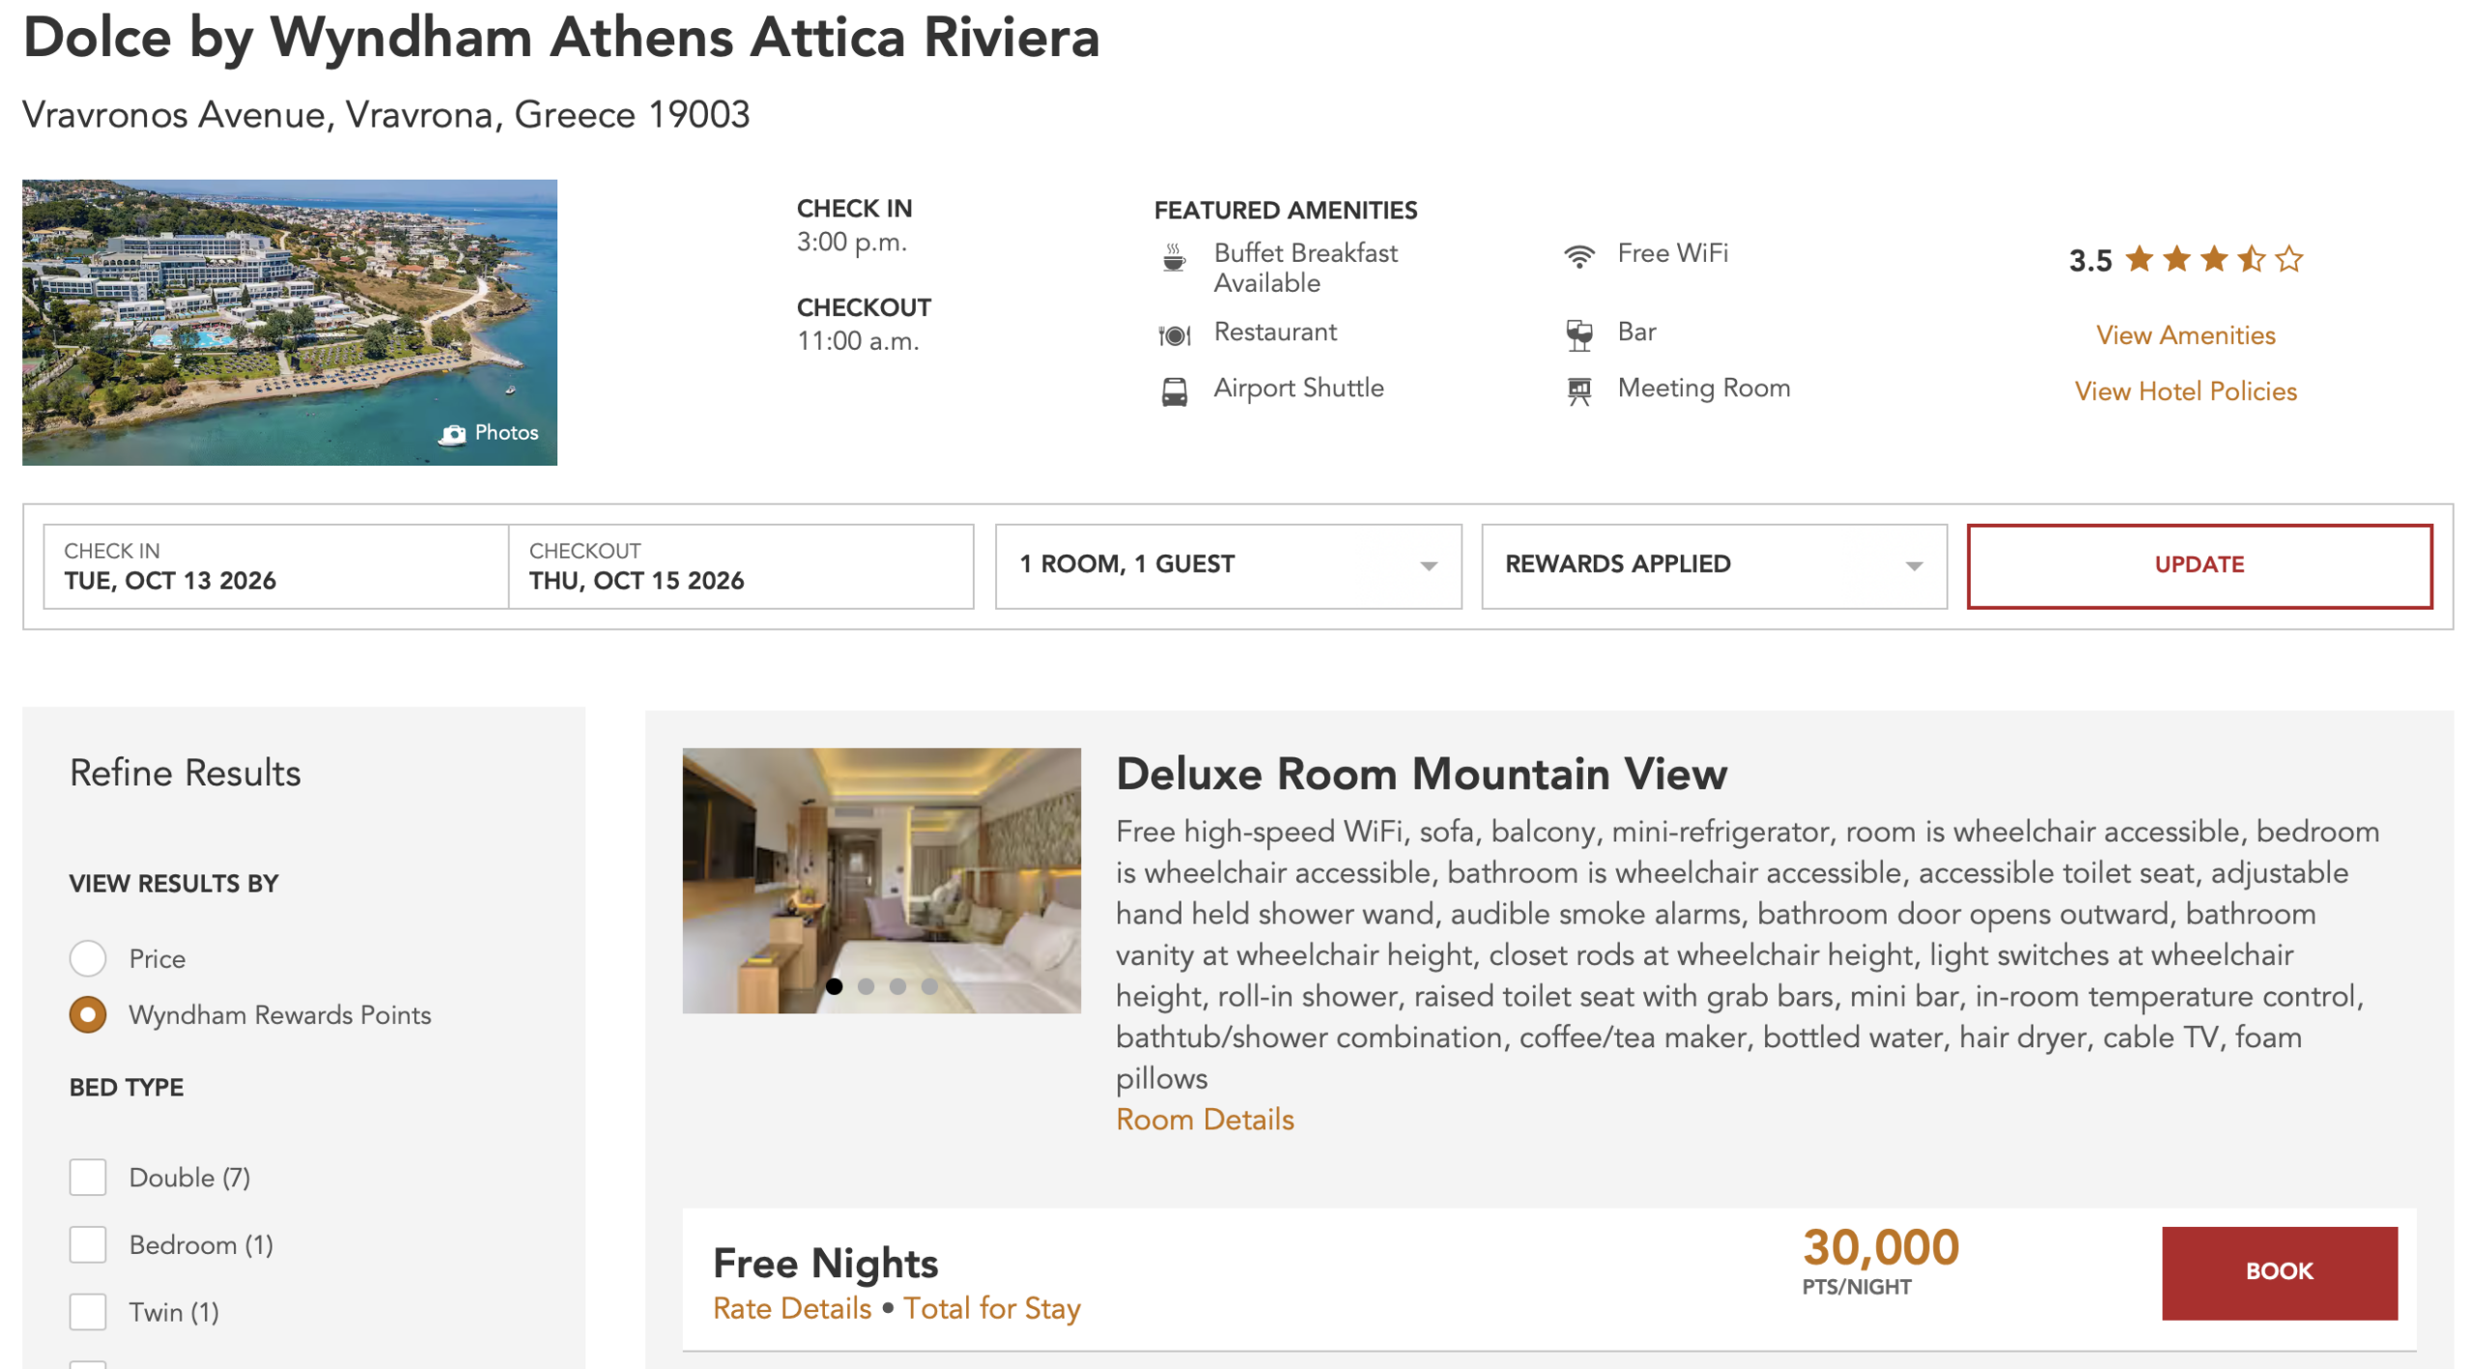
Task: Click the Airport Shuttle bus icon
Action: pos(1173,388)
